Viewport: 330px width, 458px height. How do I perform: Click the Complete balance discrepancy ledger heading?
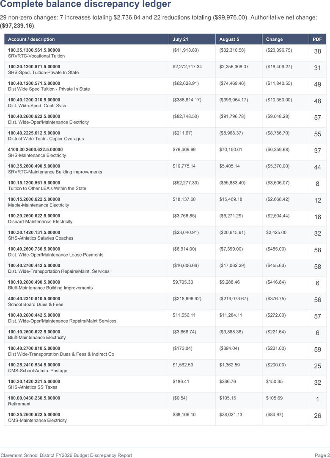(x=85, y=4)
